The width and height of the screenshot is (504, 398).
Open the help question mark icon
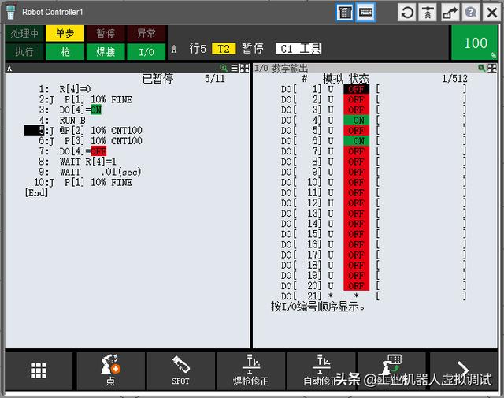click(471, 13)
